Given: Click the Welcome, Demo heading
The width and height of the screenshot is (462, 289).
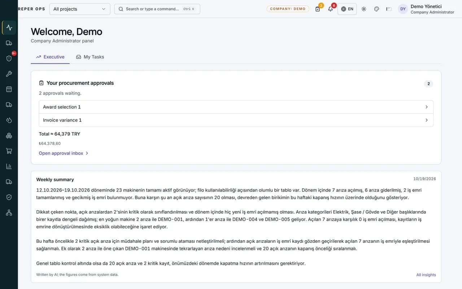Looking at the screenshot, I should point(66,32).
